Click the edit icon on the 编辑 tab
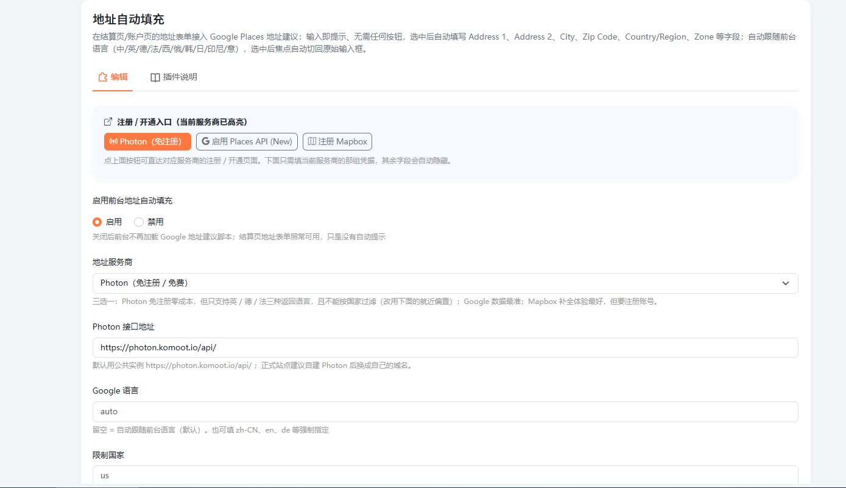Viewport: 846px width, 488px height. (x=103, y=77)
